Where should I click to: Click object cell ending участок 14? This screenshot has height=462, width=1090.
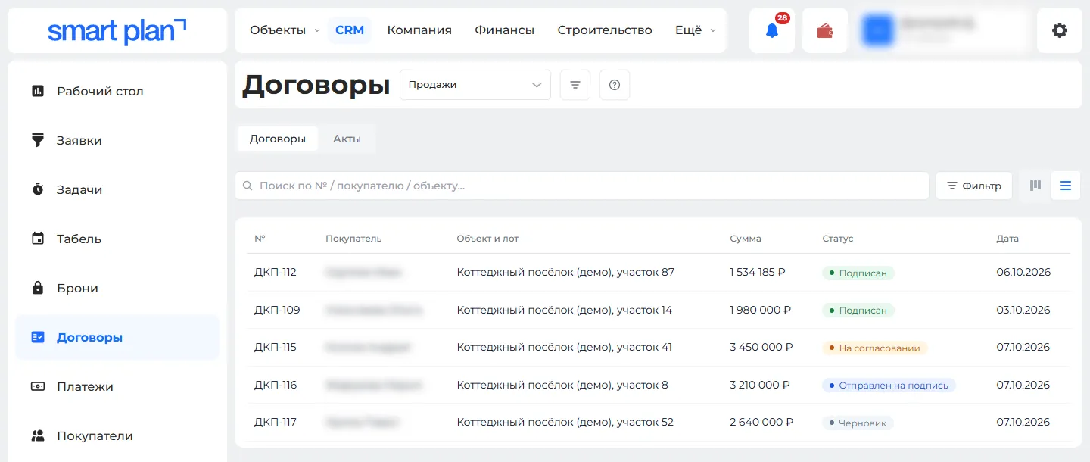(x=564, y=310)
